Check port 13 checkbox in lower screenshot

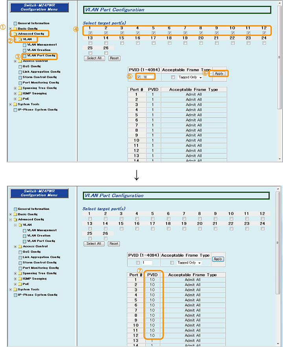(x=90, y=229)
